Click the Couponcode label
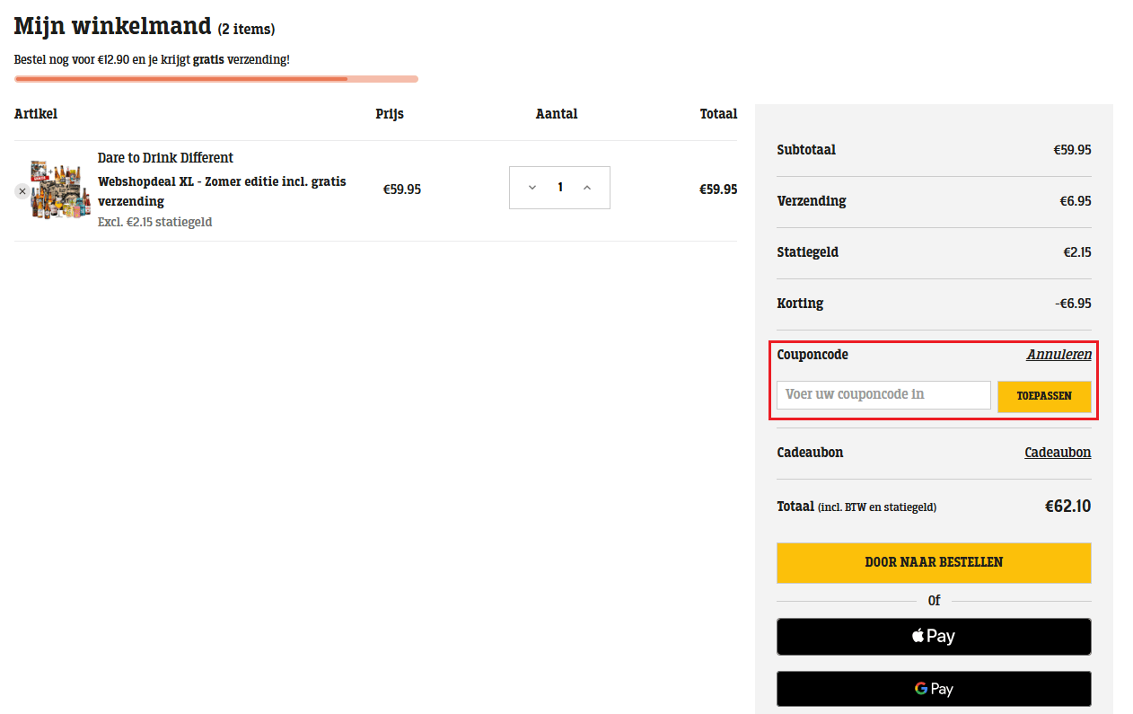The image size is (1133, 714). click(x=812, y=355)
